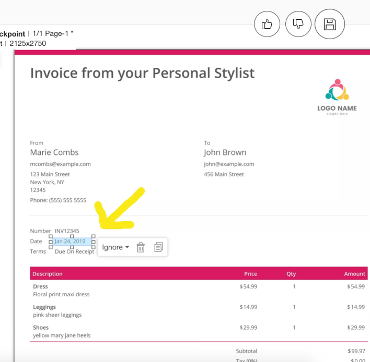Click the Date field label
The image size is (370, 362).
(x=36, y=242)
